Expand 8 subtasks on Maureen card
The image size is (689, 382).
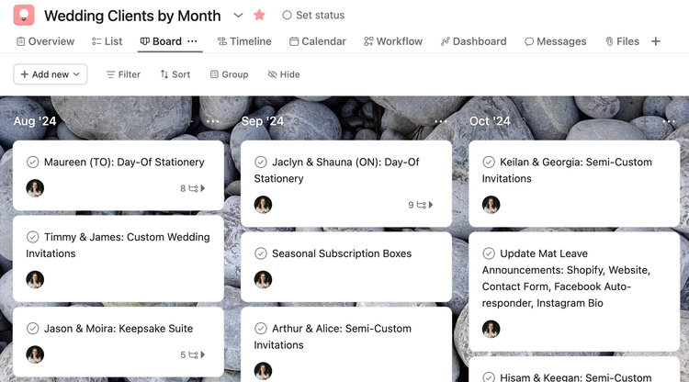point(193,188)
